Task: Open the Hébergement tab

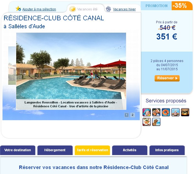Action: [x=55, y=150]
